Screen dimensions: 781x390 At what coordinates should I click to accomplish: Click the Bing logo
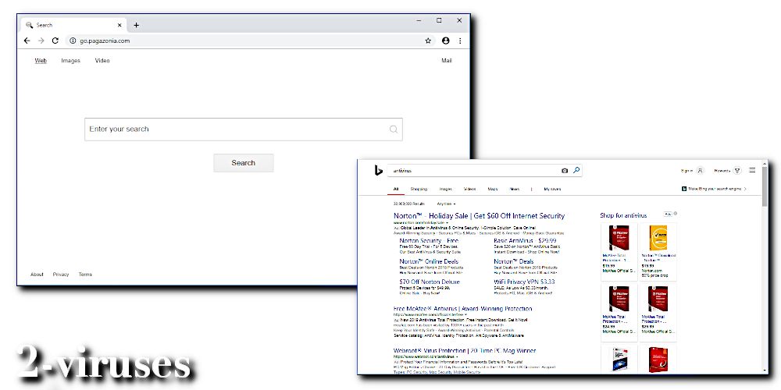coord(379,171)
